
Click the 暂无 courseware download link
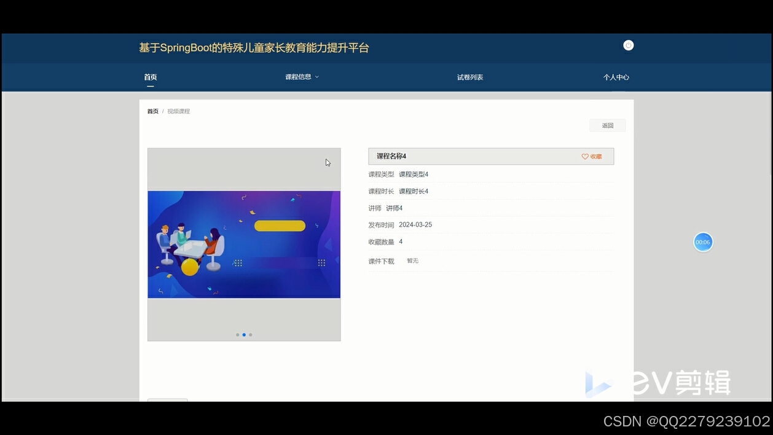(x=412, y=261)
